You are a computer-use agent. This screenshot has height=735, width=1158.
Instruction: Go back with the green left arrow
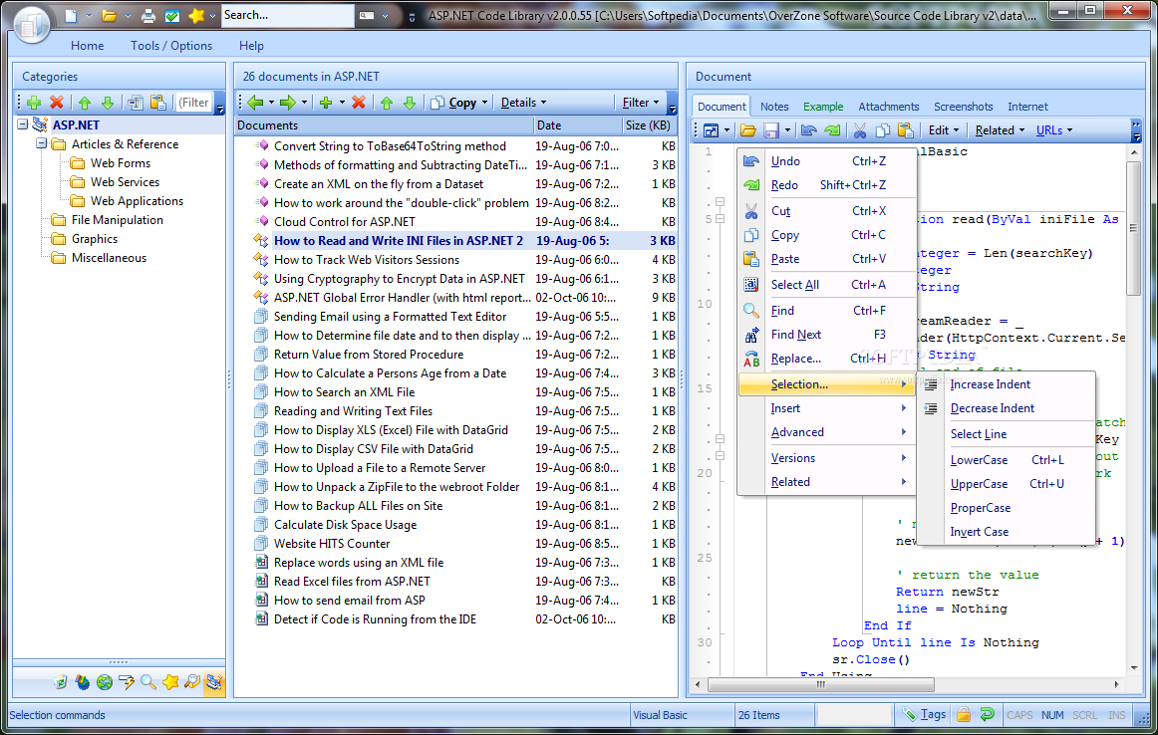coord(255,103)
